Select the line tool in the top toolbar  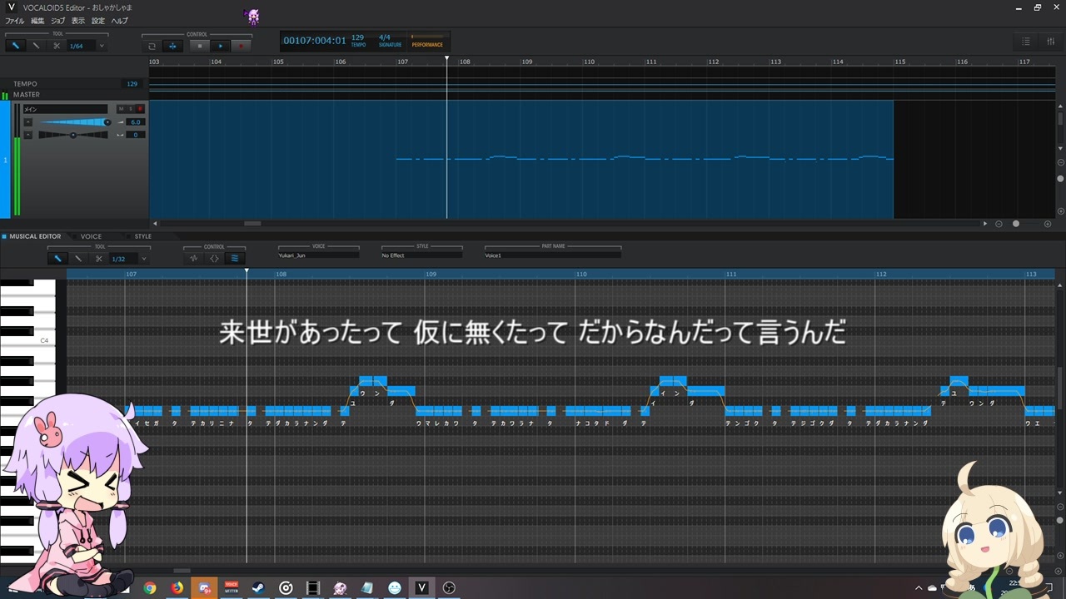point(36,46)
